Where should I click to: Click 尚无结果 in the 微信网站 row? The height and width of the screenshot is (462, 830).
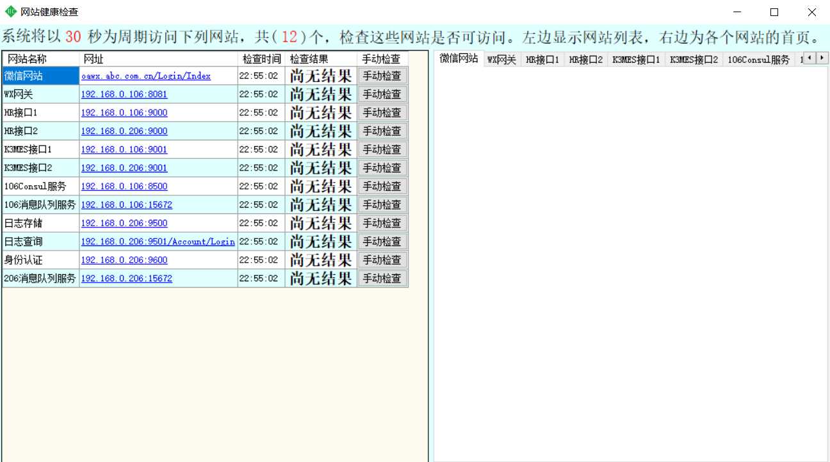[321, 76]
